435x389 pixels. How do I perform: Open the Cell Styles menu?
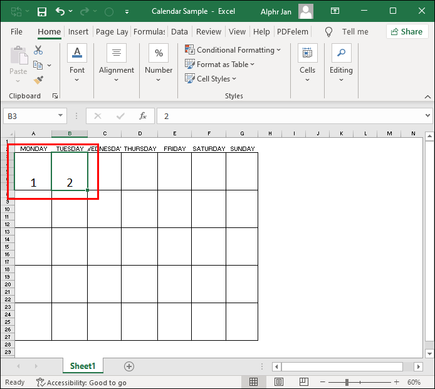tap(211, 79)
